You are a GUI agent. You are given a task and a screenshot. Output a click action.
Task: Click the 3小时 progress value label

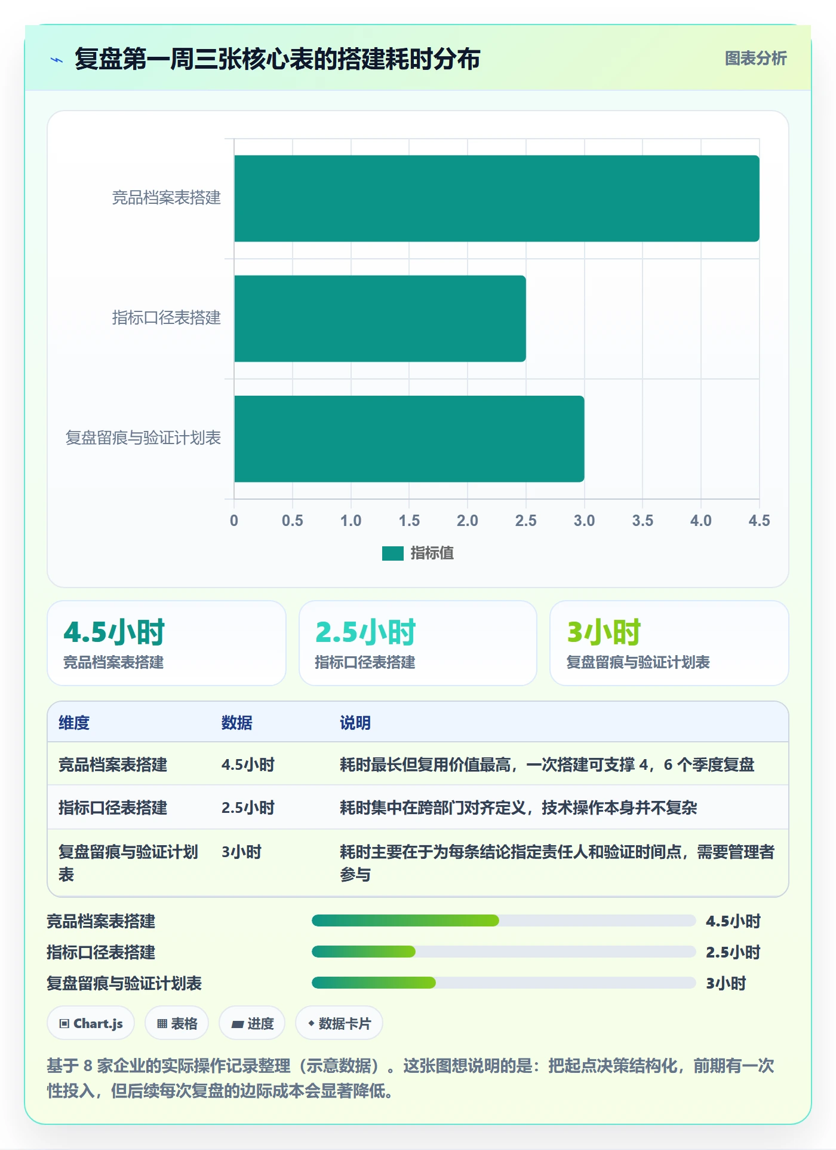click(726, 983)
